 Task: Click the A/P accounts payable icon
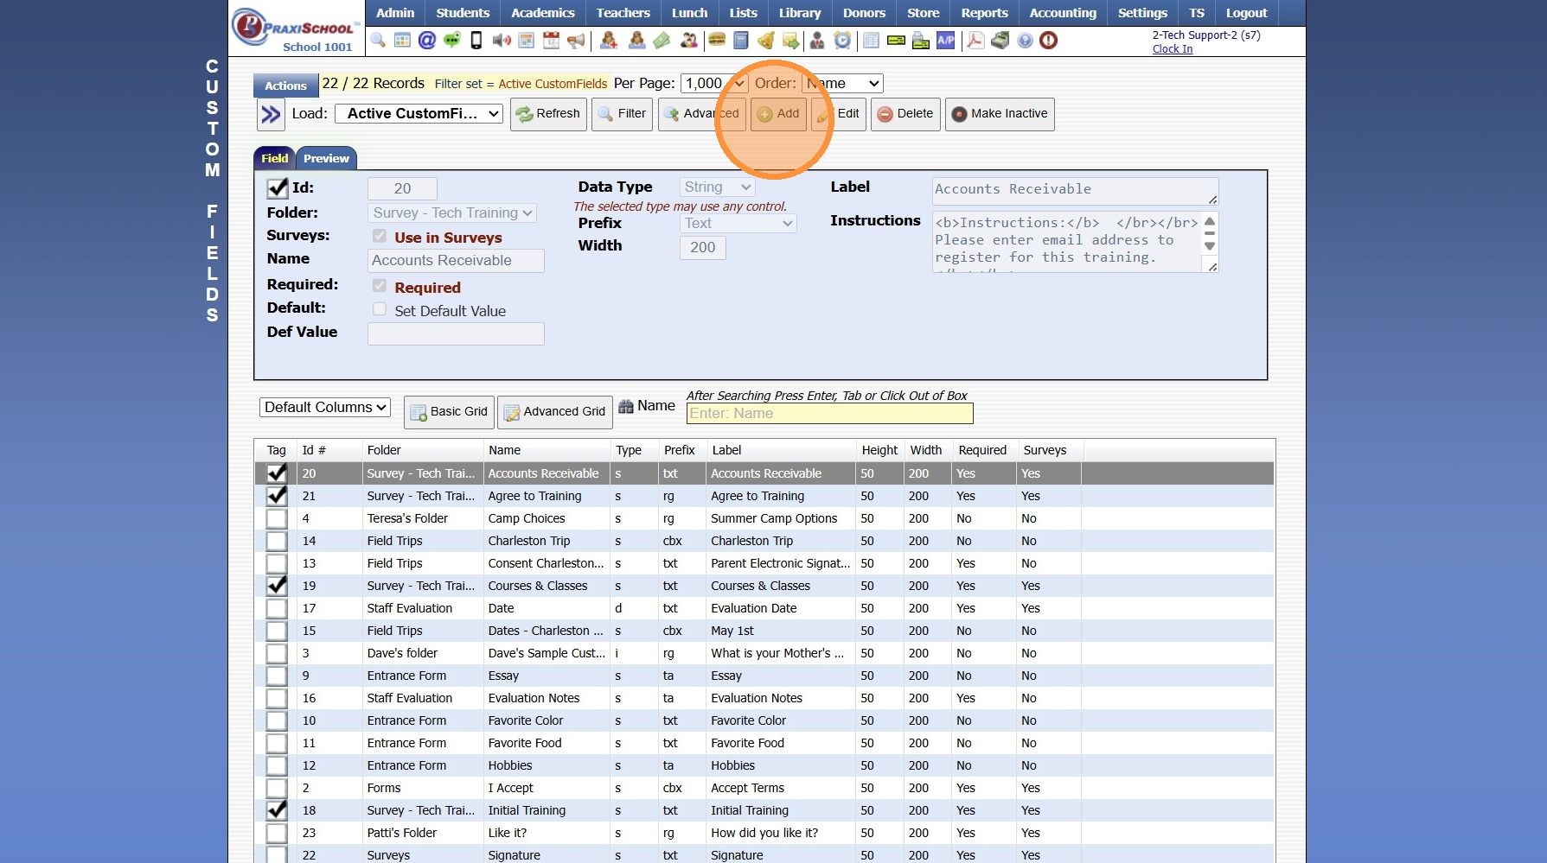click(x=946, y=41)
